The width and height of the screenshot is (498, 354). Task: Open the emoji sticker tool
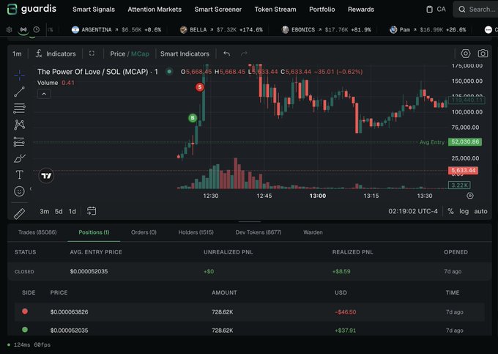[x=19, y=191]
